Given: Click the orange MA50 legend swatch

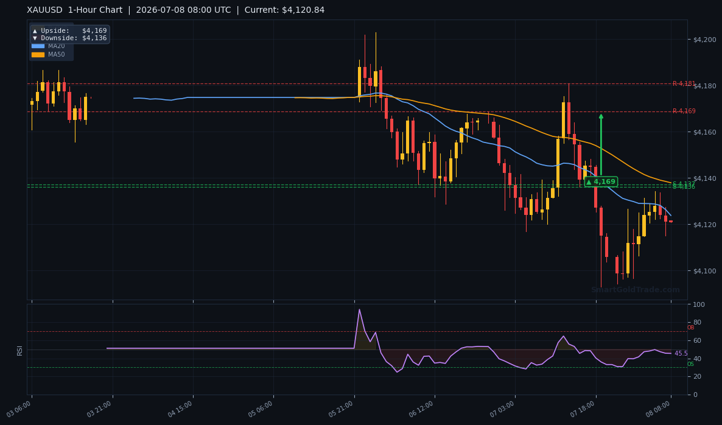Looking at the screenshot, I should point(38,54).
